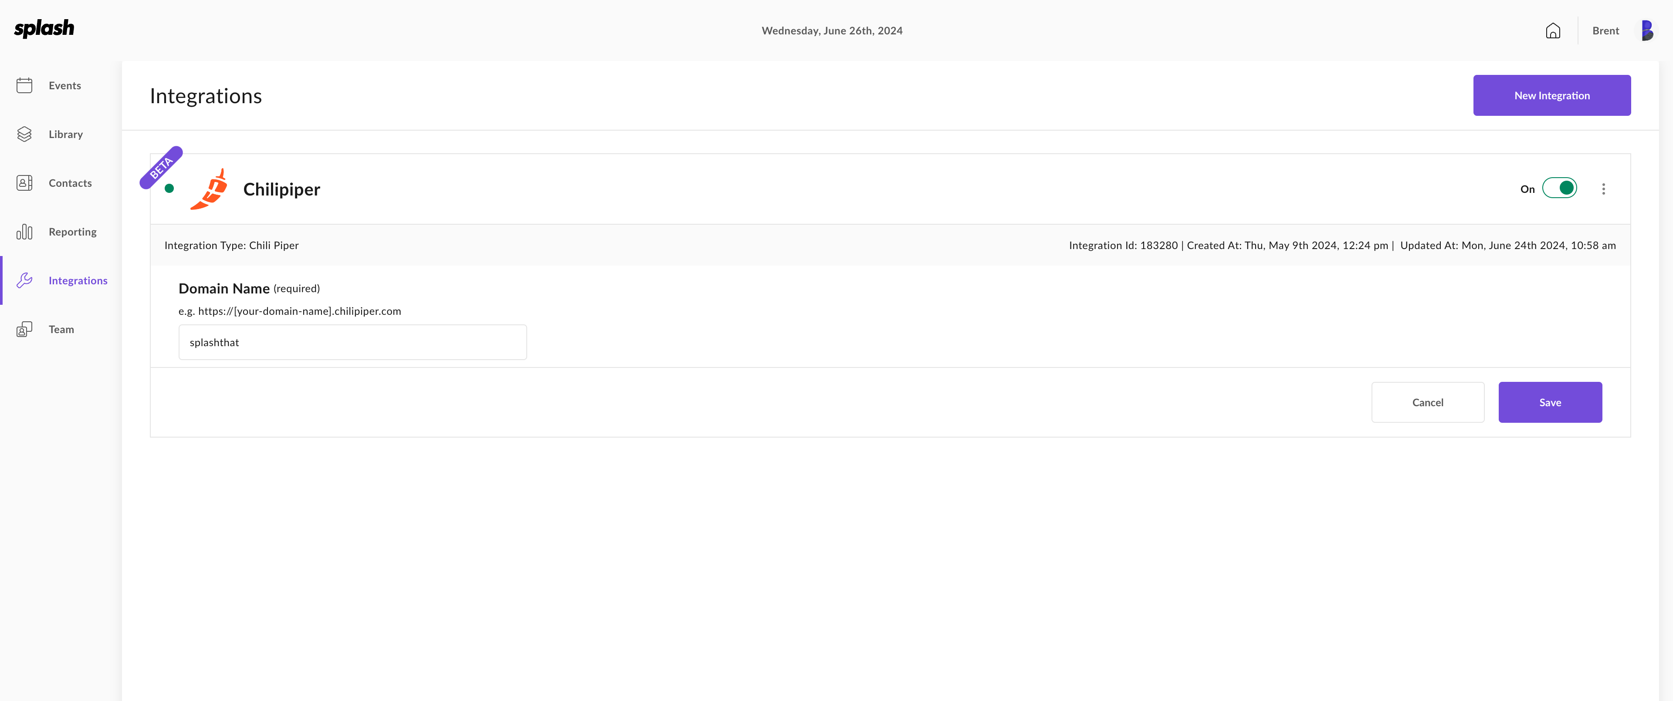Click the Integration Type: Chili Piper text

point(231,246)
